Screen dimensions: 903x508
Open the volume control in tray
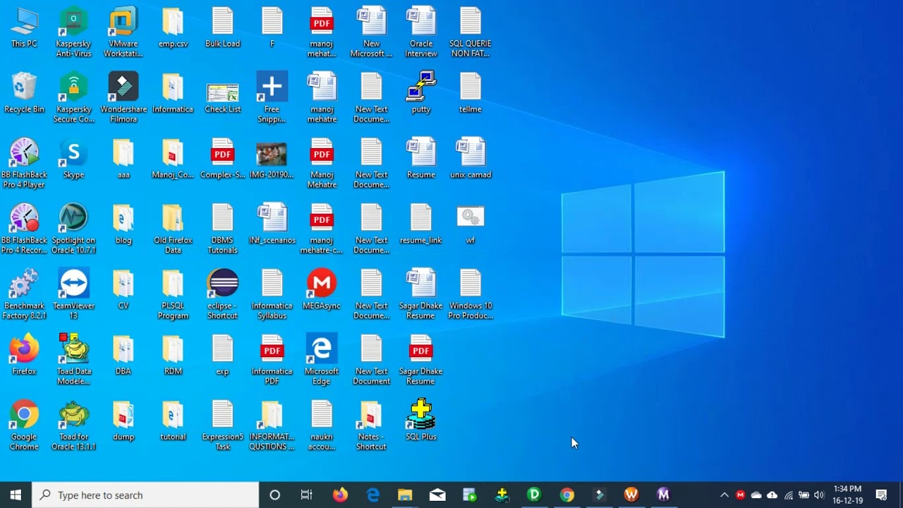(819, 495)
